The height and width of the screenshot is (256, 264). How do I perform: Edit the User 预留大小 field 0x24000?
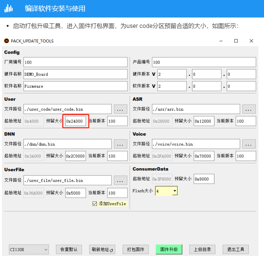click(75, 121)
